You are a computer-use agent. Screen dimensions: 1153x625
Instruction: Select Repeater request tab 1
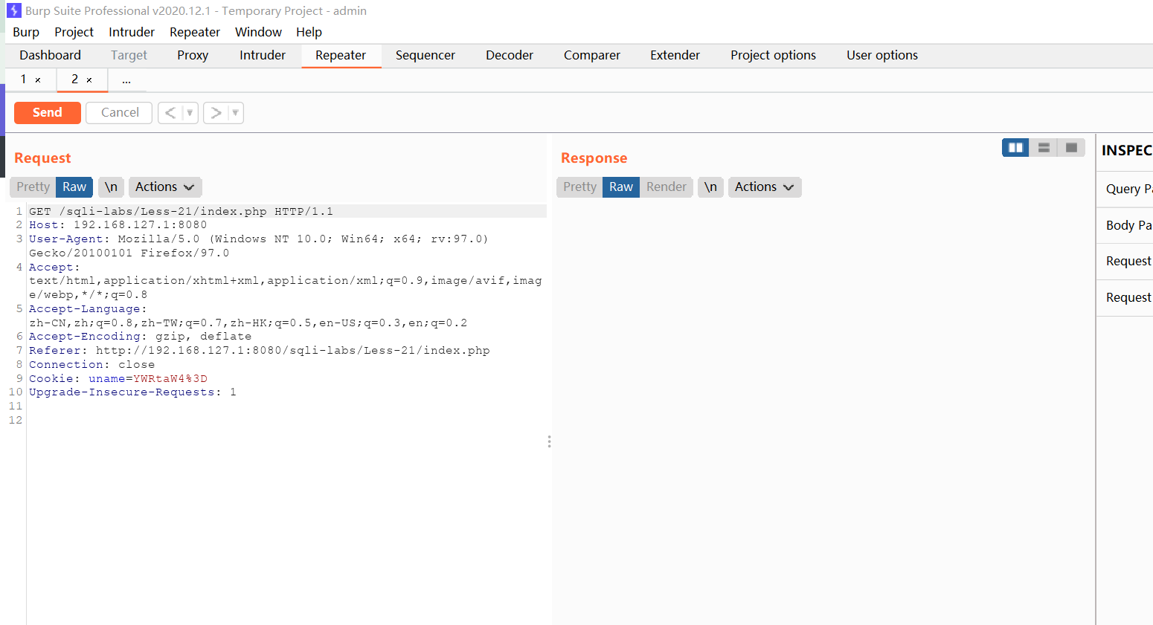[x=23, y=79]
